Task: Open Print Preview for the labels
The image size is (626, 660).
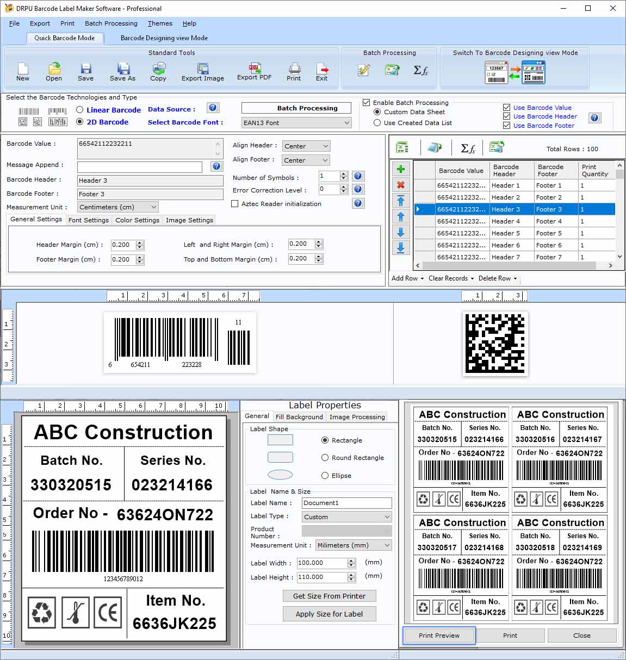Action: pos(438,635)
